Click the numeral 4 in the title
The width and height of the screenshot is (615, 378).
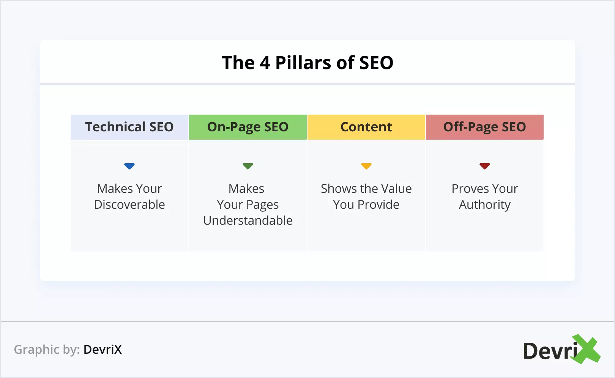pyautogui.click(x=265, y=63)
